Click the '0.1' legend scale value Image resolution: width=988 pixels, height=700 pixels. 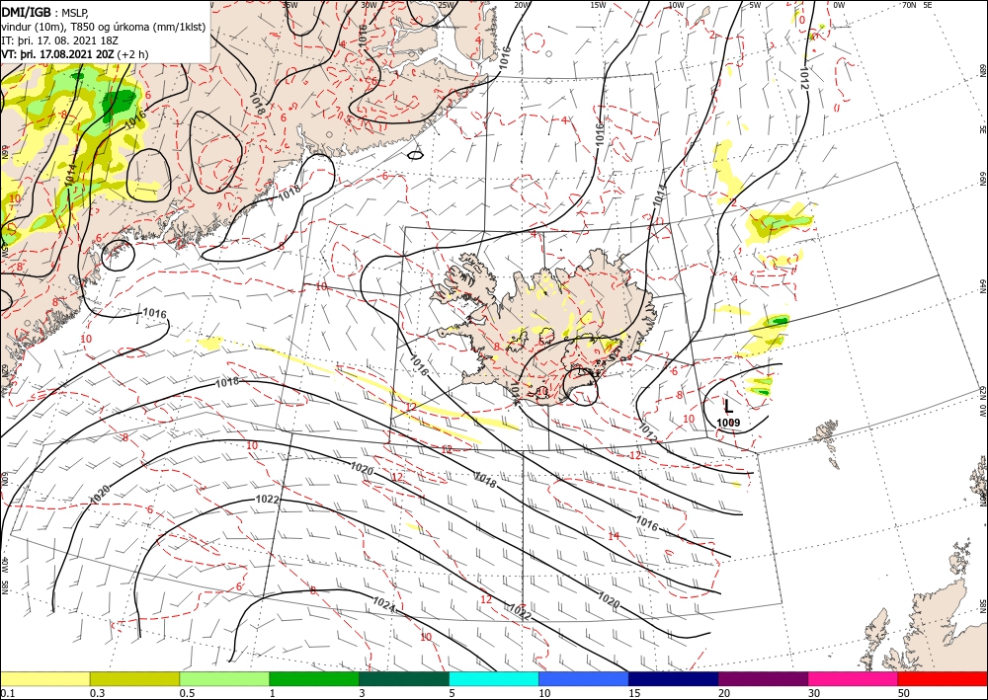click(x=7, y=693)
